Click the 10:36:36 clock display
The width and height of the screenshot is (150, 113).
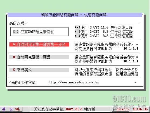pos(140,109)
